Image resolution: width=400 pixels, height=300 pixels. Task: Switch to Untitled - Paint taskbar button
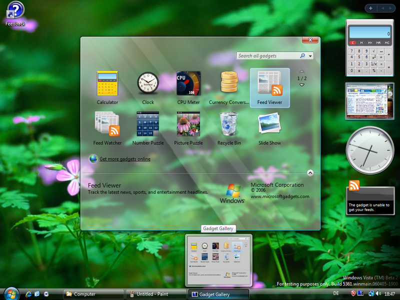[155, 294]
